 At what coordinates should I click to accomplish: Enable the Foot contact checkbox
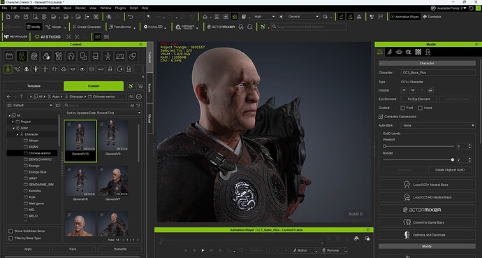tap(402, 108)
